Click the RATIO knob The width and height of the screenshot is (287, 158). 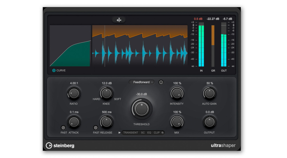point(74,93)
